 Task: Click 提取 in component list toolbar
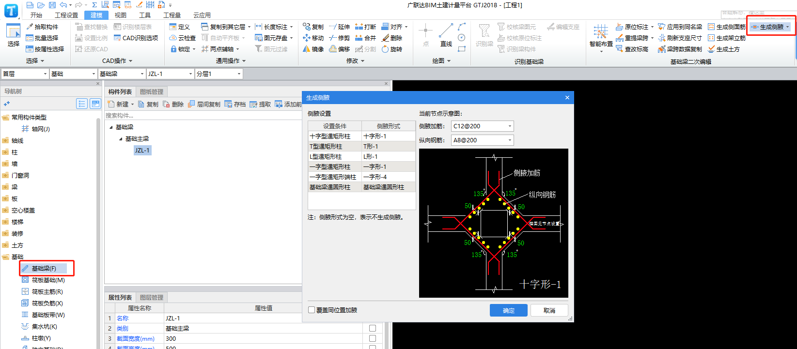pyautogui.click(x=261, y=104)
